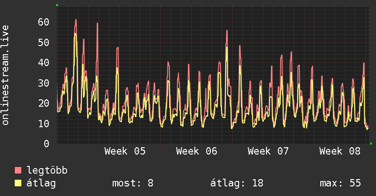Click the 30 y-axis tick label

[44, 83]
